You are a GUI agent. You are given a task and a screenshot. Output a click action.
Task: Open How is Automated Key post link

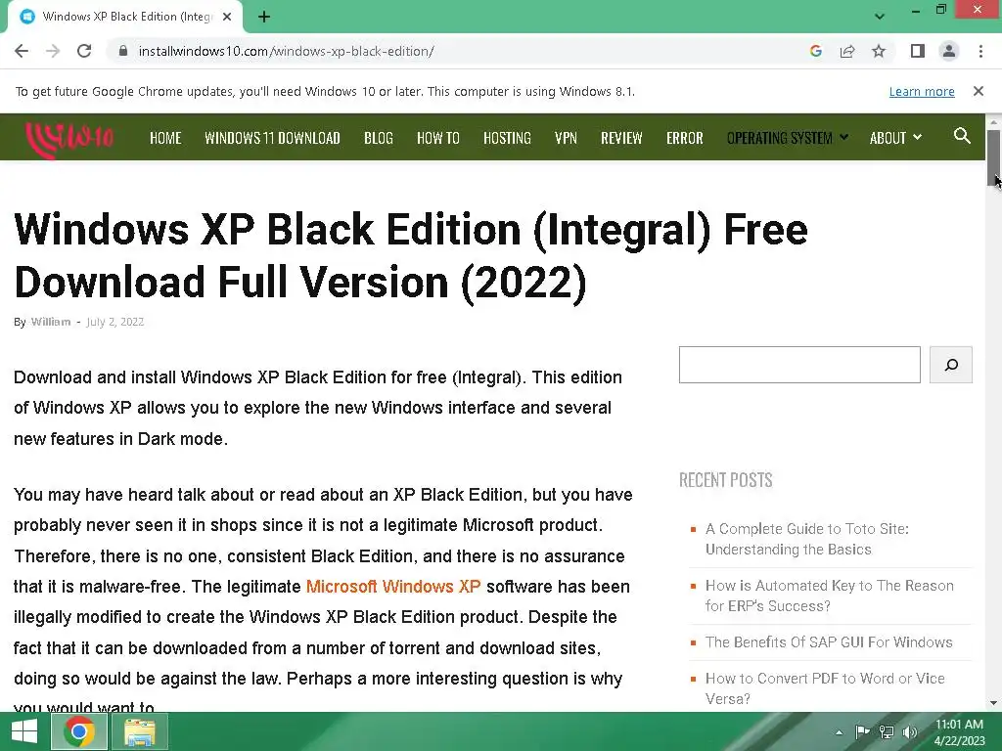(x=830, y=596)
